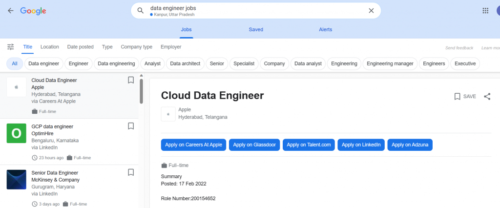Share the Cloud Data Engineer job
The image size is (500, 208).
(487, 96)
